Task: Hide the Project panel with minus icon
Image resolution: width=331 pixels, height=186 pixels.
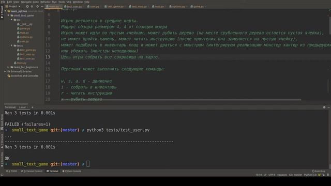Action: pos(42,7)
